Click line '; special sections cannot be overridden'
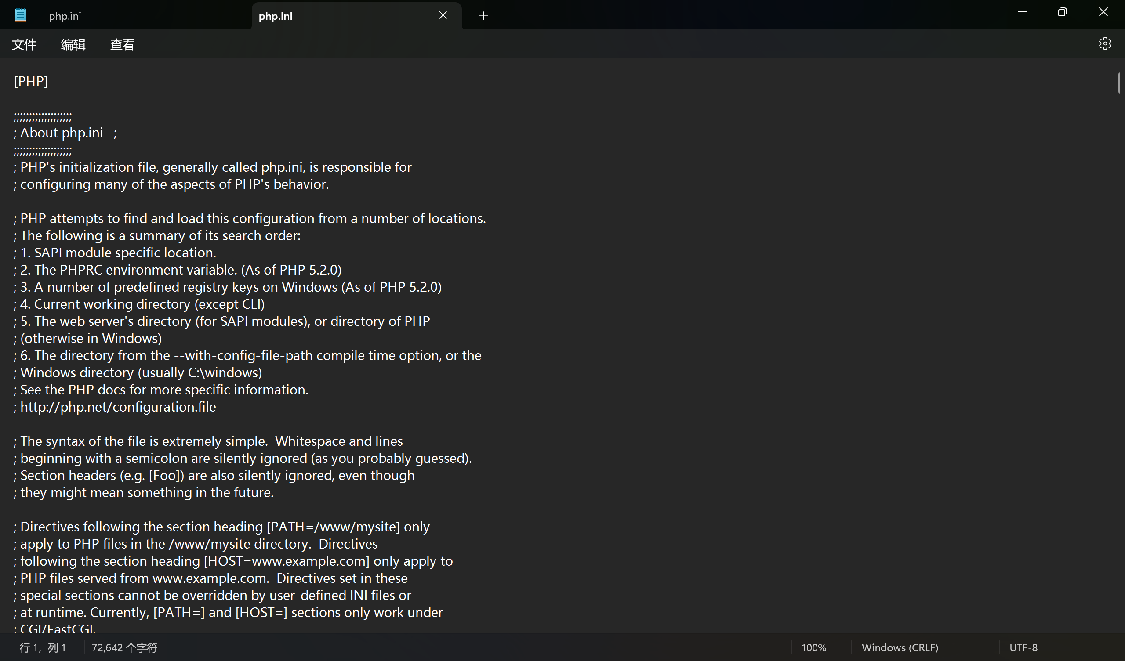The width and height of the screenshot is (1125, 661). click(x=213, y=596)
